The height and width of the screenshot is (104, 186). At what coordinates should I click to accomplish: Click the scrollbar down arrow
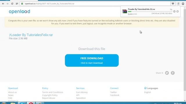[x=185, y=101]
